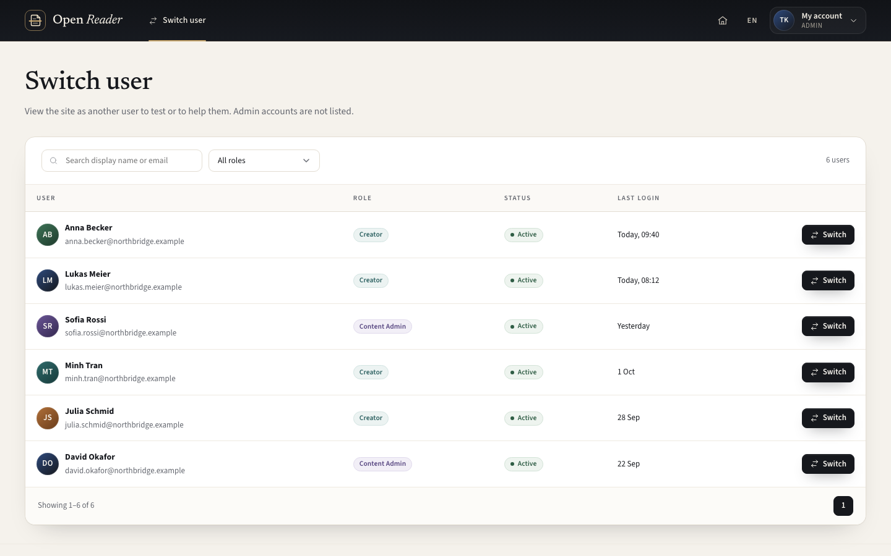Click the ROLE column header
Screen dimensions: 891x556
pos(363,198)
